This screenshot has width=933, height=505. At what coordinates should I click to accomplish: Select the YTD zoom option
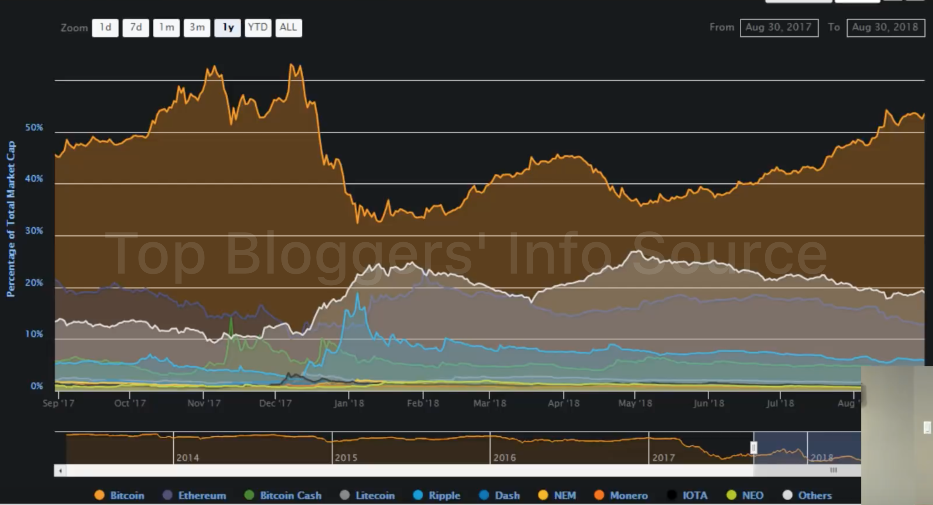258,28
